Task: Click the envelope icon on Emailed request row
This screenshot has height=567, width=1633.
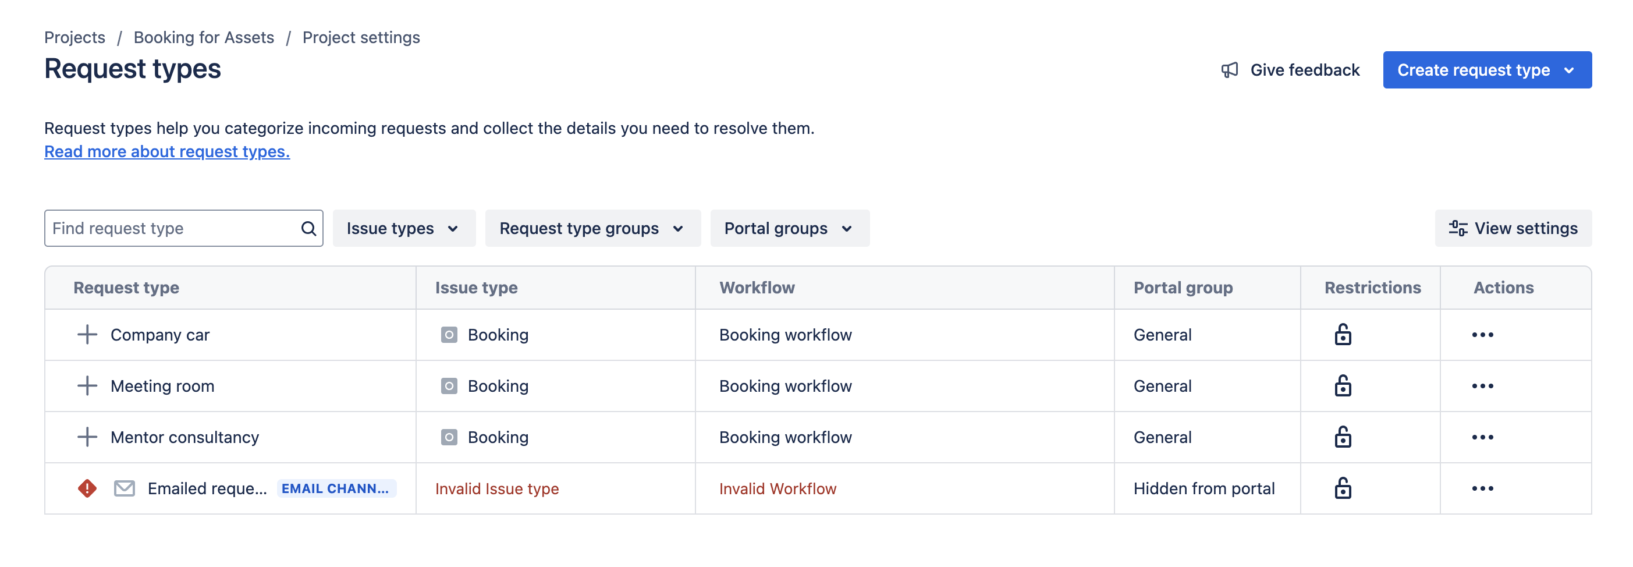Action: (x=125, y=488)
